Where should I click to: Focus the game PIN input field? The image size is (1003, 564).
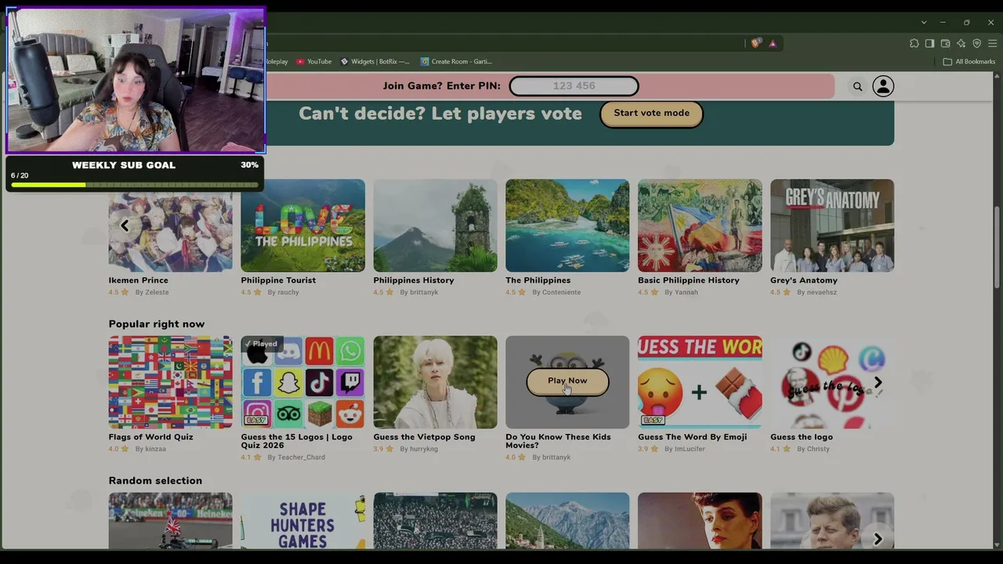pos(574,86)
